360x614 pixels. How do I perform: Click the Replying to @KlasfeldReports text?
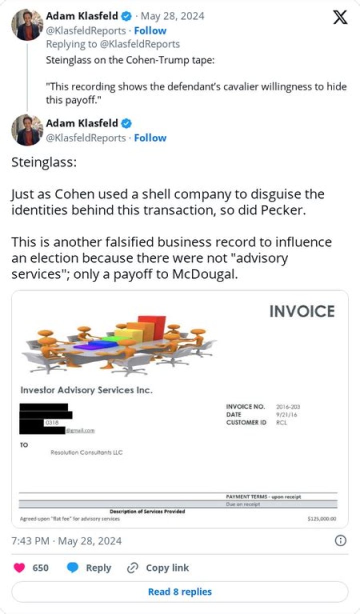tap(112, 44)
